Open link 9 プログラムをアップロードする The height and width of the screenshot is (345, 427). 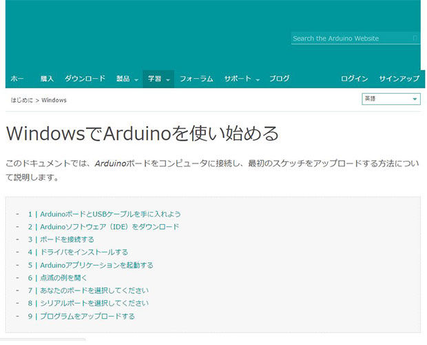point(81,316)
